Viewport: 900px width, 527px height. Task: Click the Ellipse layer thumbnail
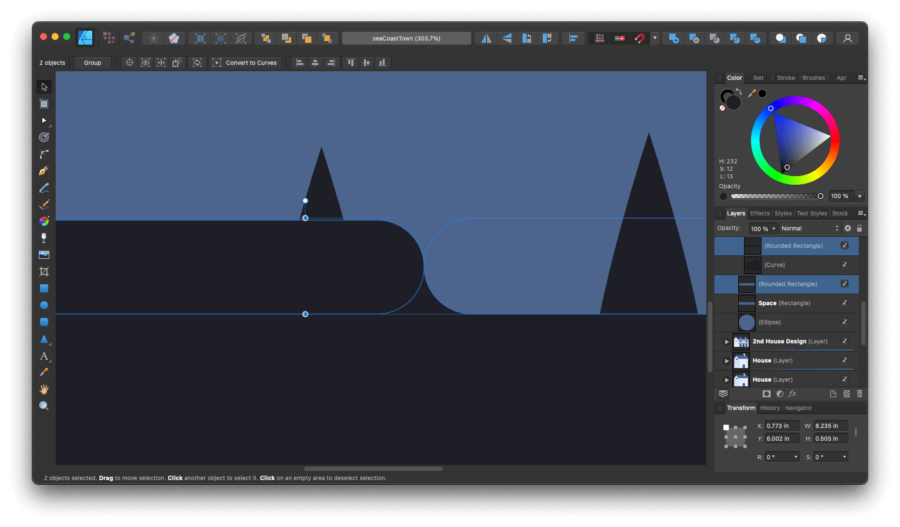pos(746,322)
